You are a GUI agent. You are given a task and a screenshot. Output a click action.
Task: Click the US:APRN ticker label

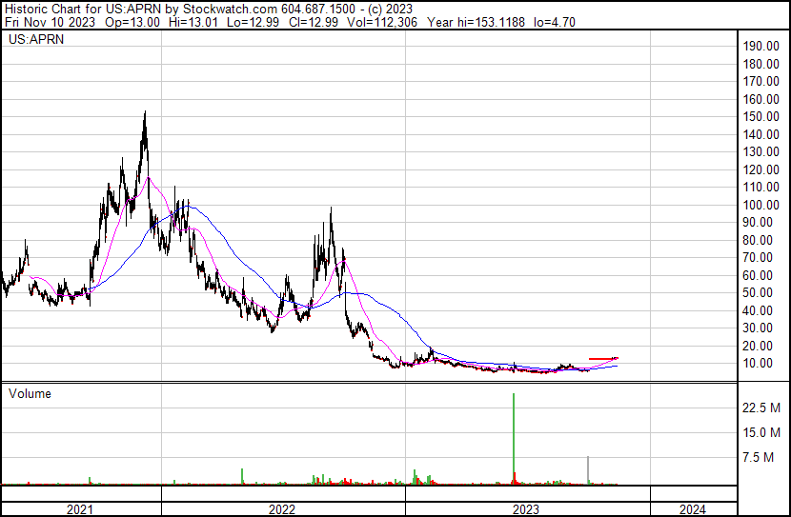(36, 39)
